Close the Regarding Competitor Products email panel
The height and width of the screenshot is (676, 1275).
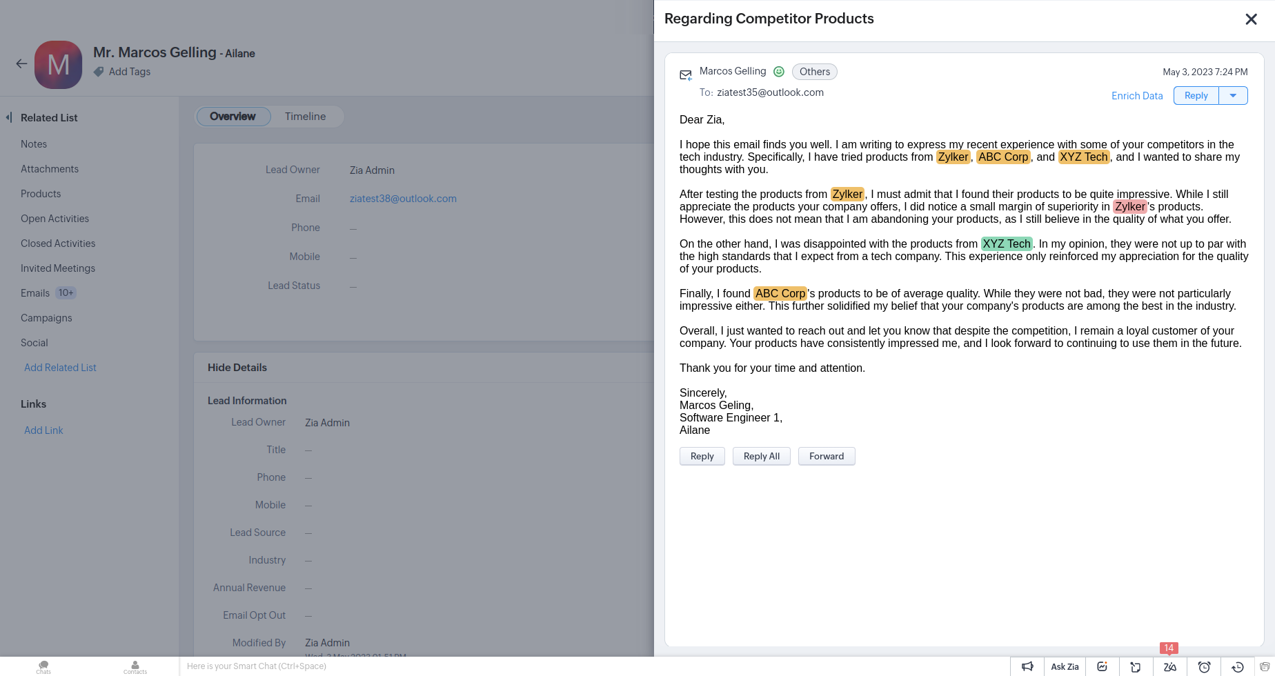coord(1251,19)
